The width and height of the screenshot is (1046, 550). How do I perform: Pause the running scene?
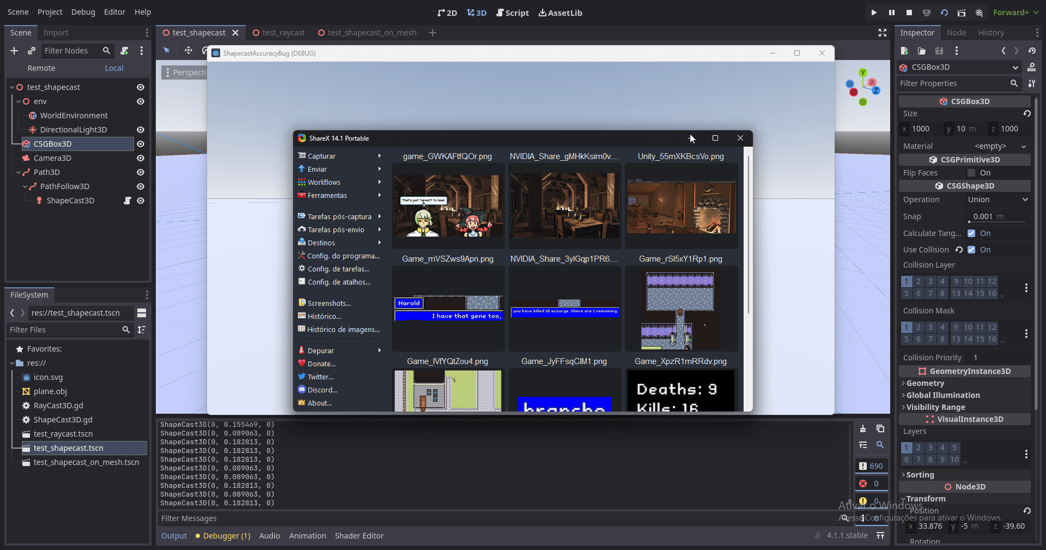891,12
